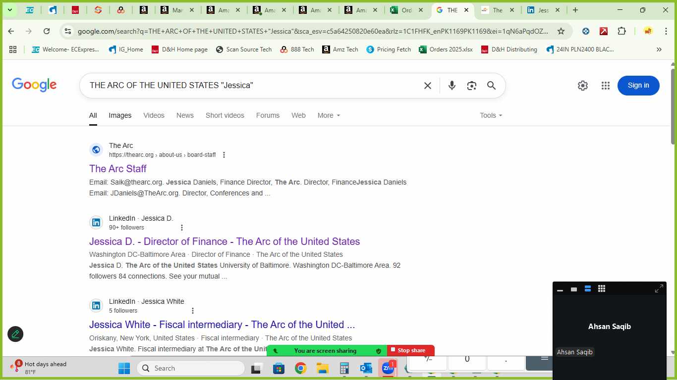Open the Google apps grid
The height and width of the screenshot is (380, 677).
606,86
